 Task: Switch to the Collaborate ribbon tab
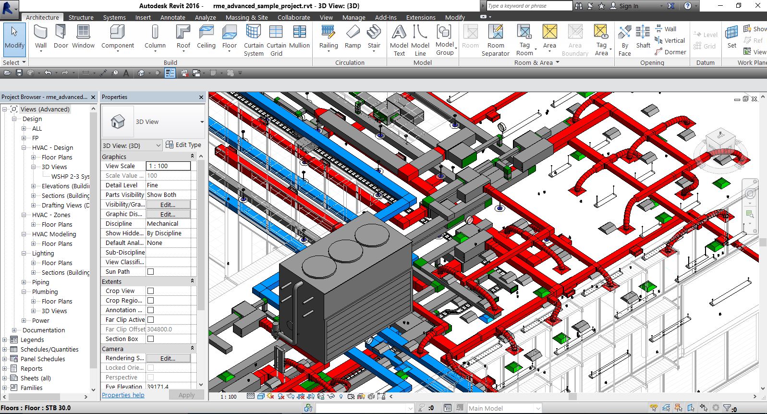294,17
